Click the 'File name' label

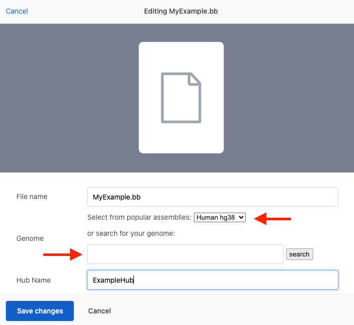(x=32, y=197)
